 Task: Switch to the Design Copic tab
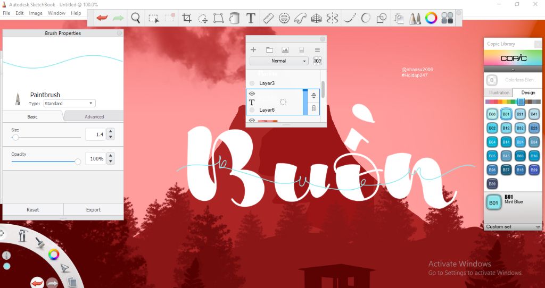(x=528, y=92)
